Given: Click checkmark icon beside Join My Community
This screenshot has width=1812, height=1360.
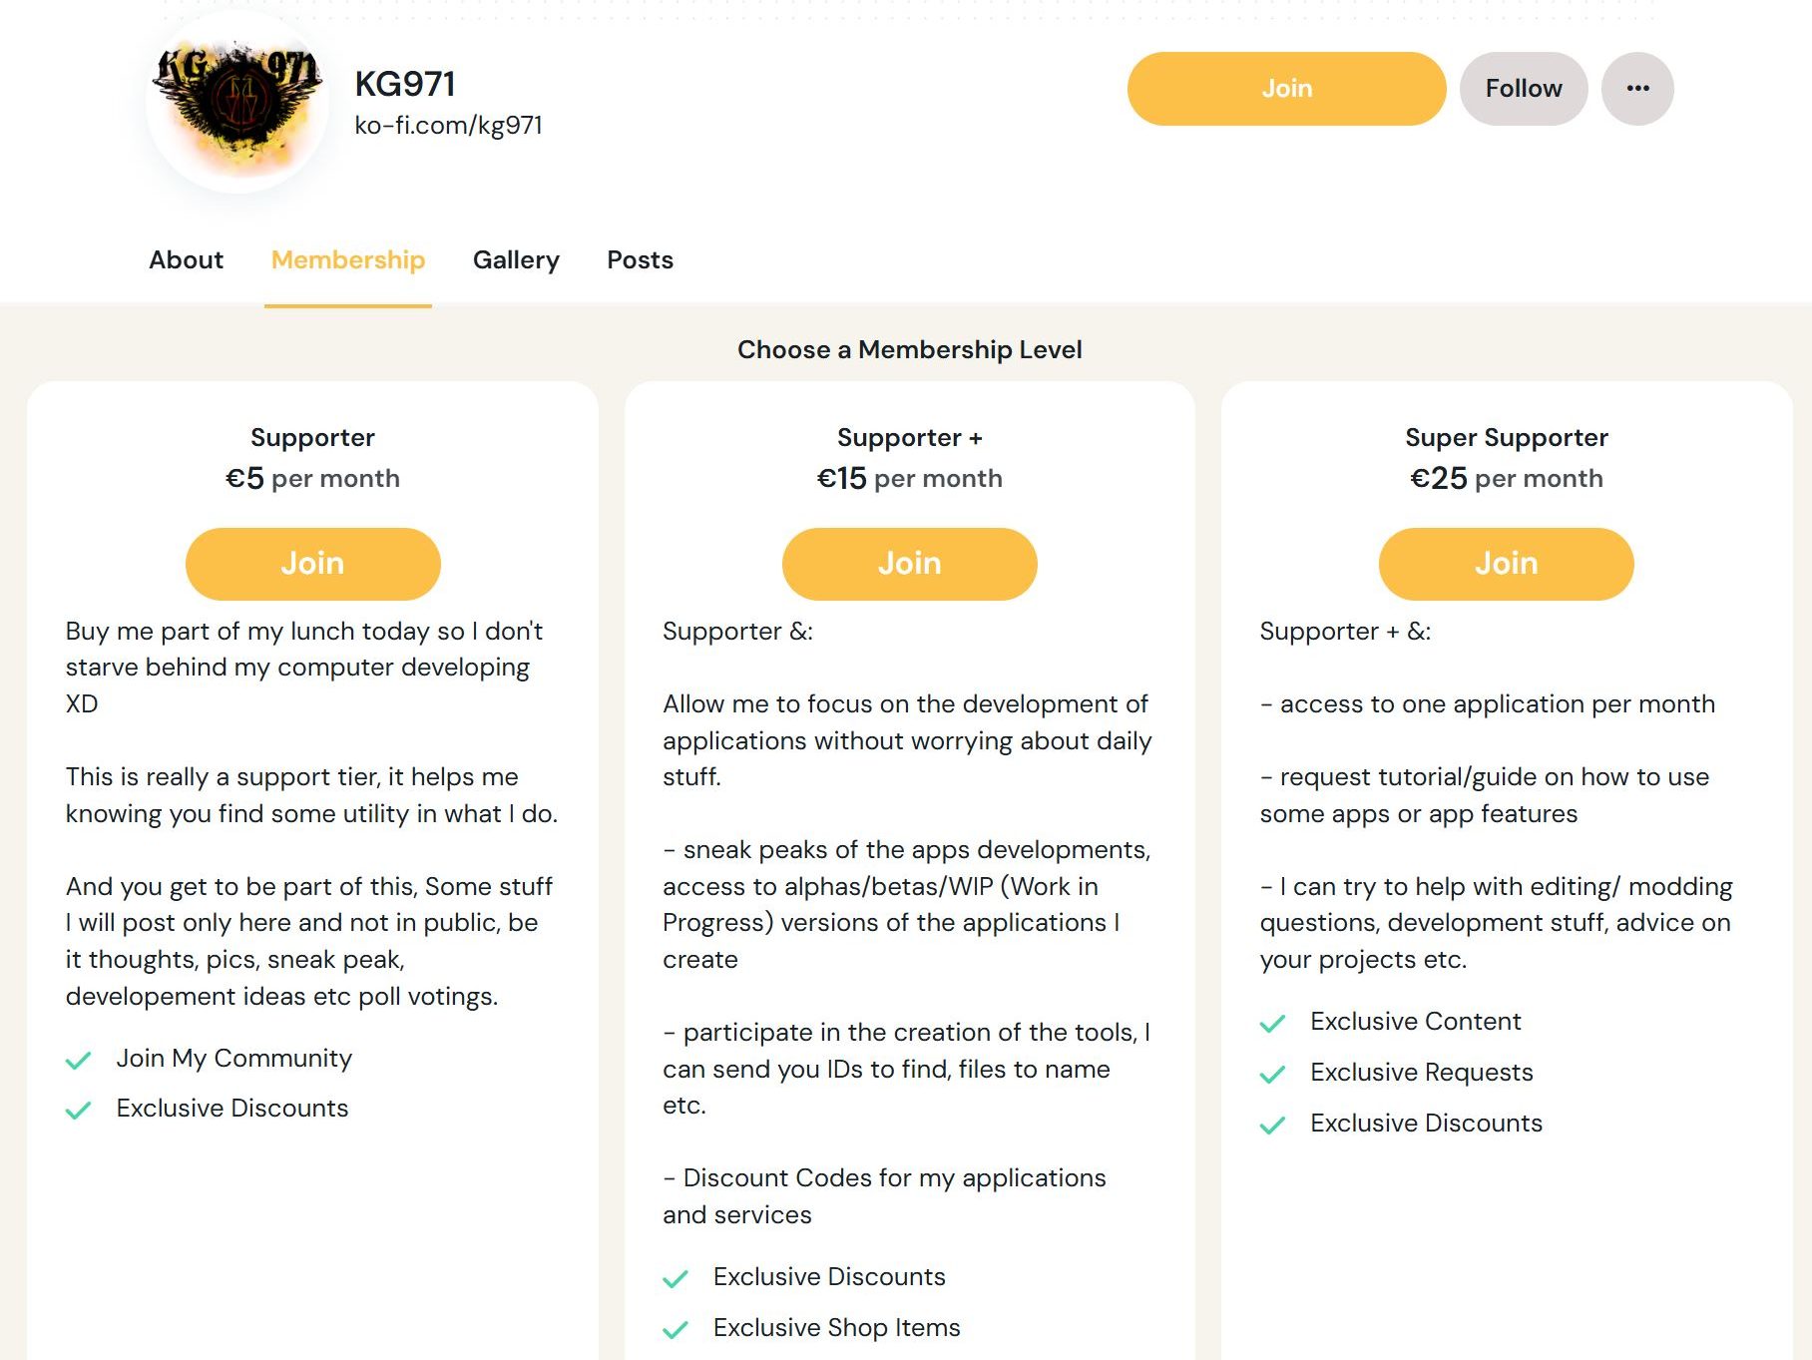Looking at the screenshot, I should (x=78, y=1060).
